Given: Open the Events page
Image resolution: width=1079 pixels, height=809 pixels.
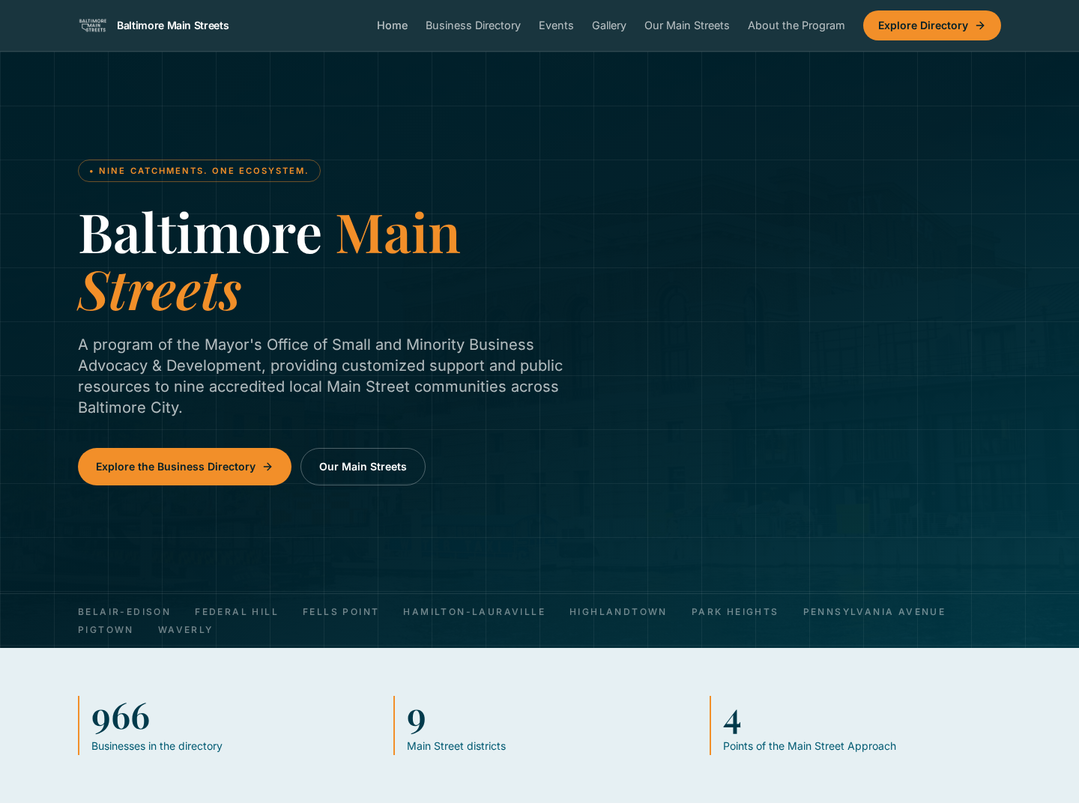Looking at the screenshot, I should (556, 25).
